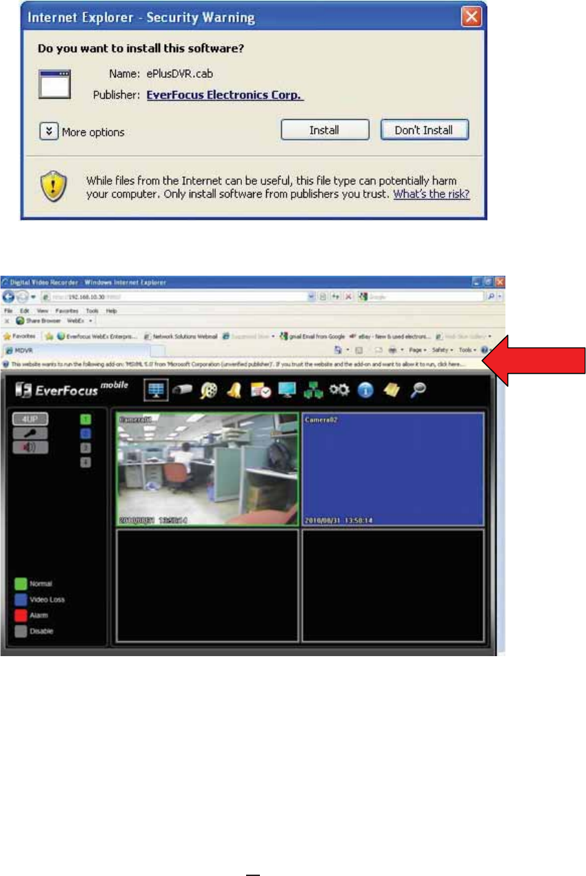This screenshot has height=876, width=586.
Task: Click the Install button in the security warning
Action: click(324, 130)
